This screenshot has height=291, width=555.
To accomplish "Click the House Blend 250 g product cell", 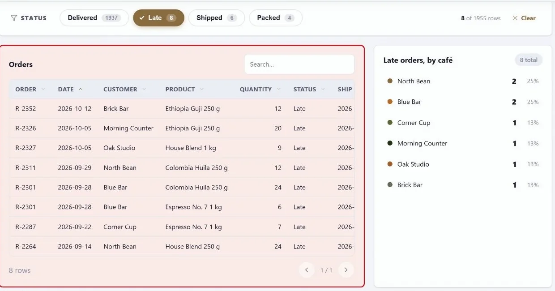I will click(x=192, y=247).
